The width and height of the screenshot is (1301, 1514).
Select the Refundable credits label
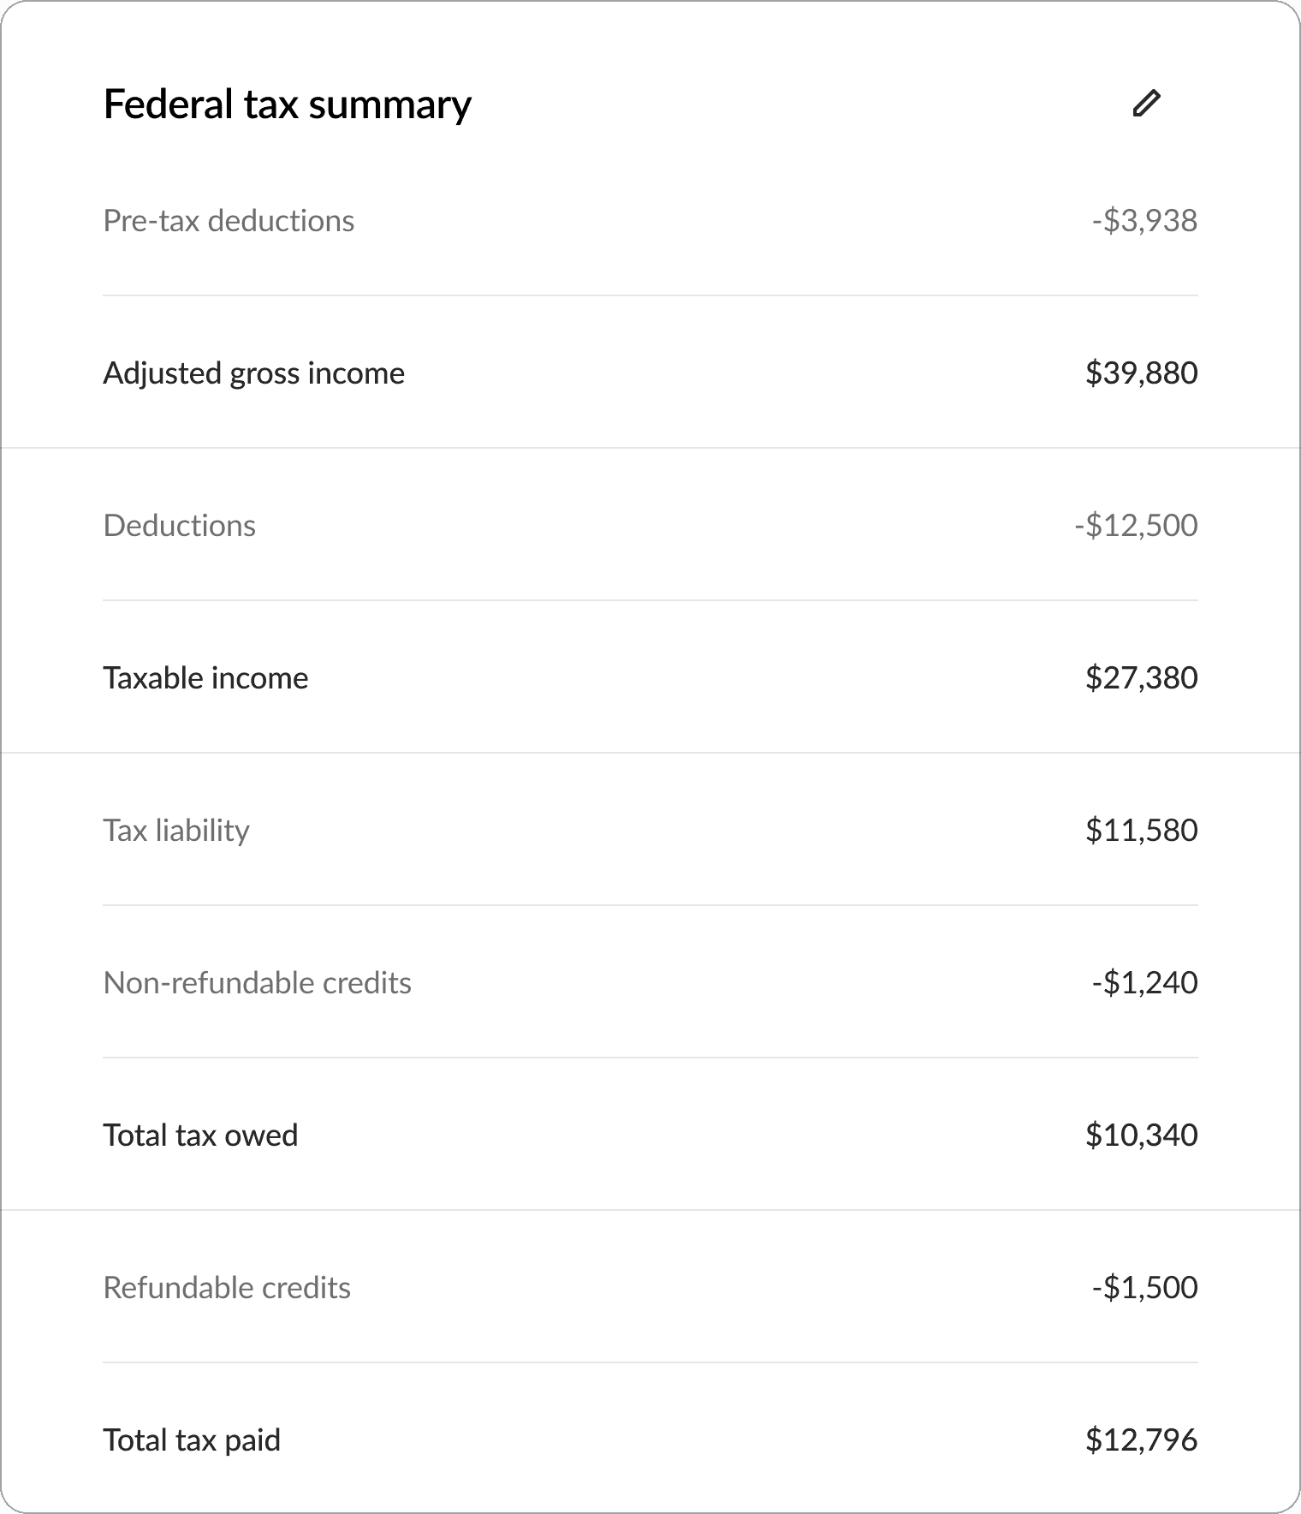227,1287
